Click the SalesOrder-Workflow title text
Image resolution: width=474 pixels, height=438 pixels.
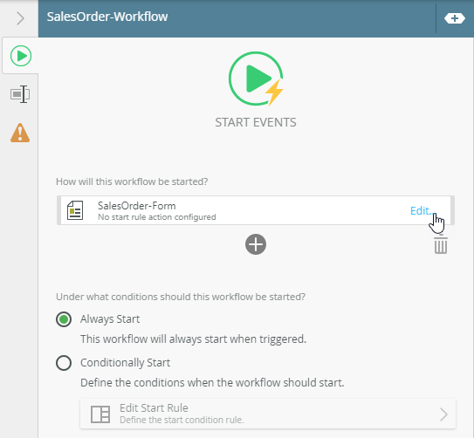coord(107,17)
